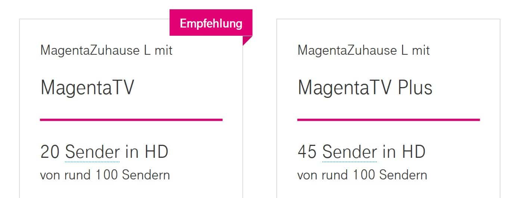Select the MagentaTV heading
Viewport: 521px width, 198px height.
pos(87,88)
